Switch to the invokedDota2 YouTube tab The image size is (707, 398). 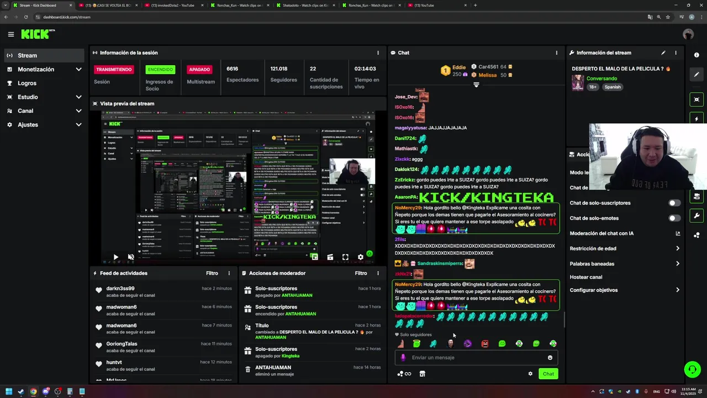tap(173, 6)
